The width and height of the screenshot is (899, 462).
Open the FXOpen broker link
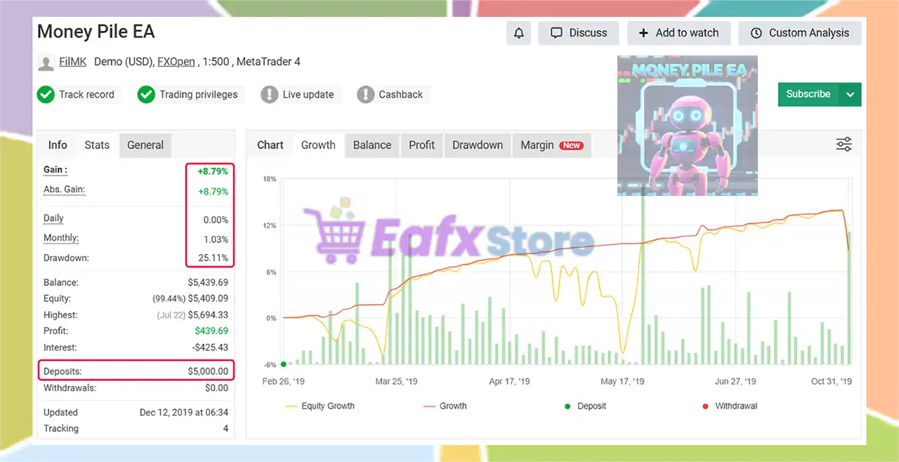pos(176,62)
